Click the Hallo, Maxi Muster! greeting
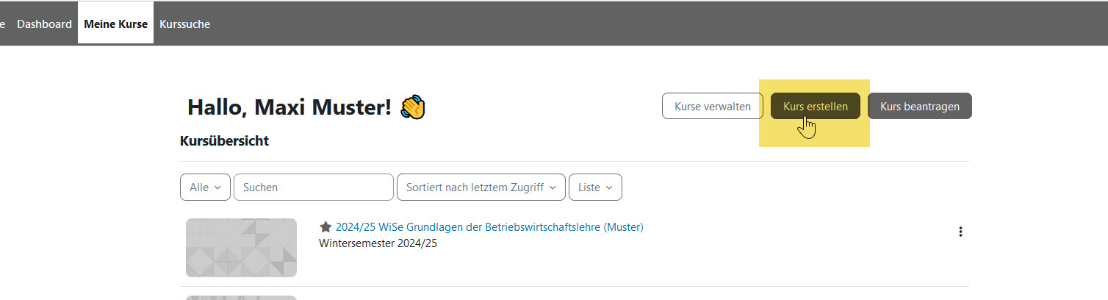This screenshot has width=1108, height=300. (x=289, y=107)
